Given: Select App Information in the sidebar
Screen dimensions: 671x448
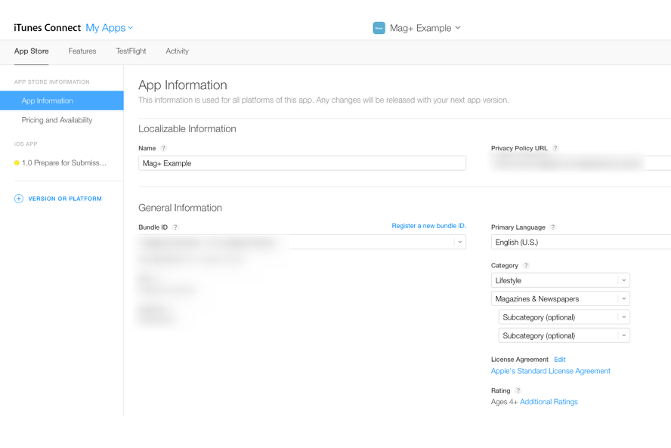Looking at the screenshot, I should pos(62,100).
